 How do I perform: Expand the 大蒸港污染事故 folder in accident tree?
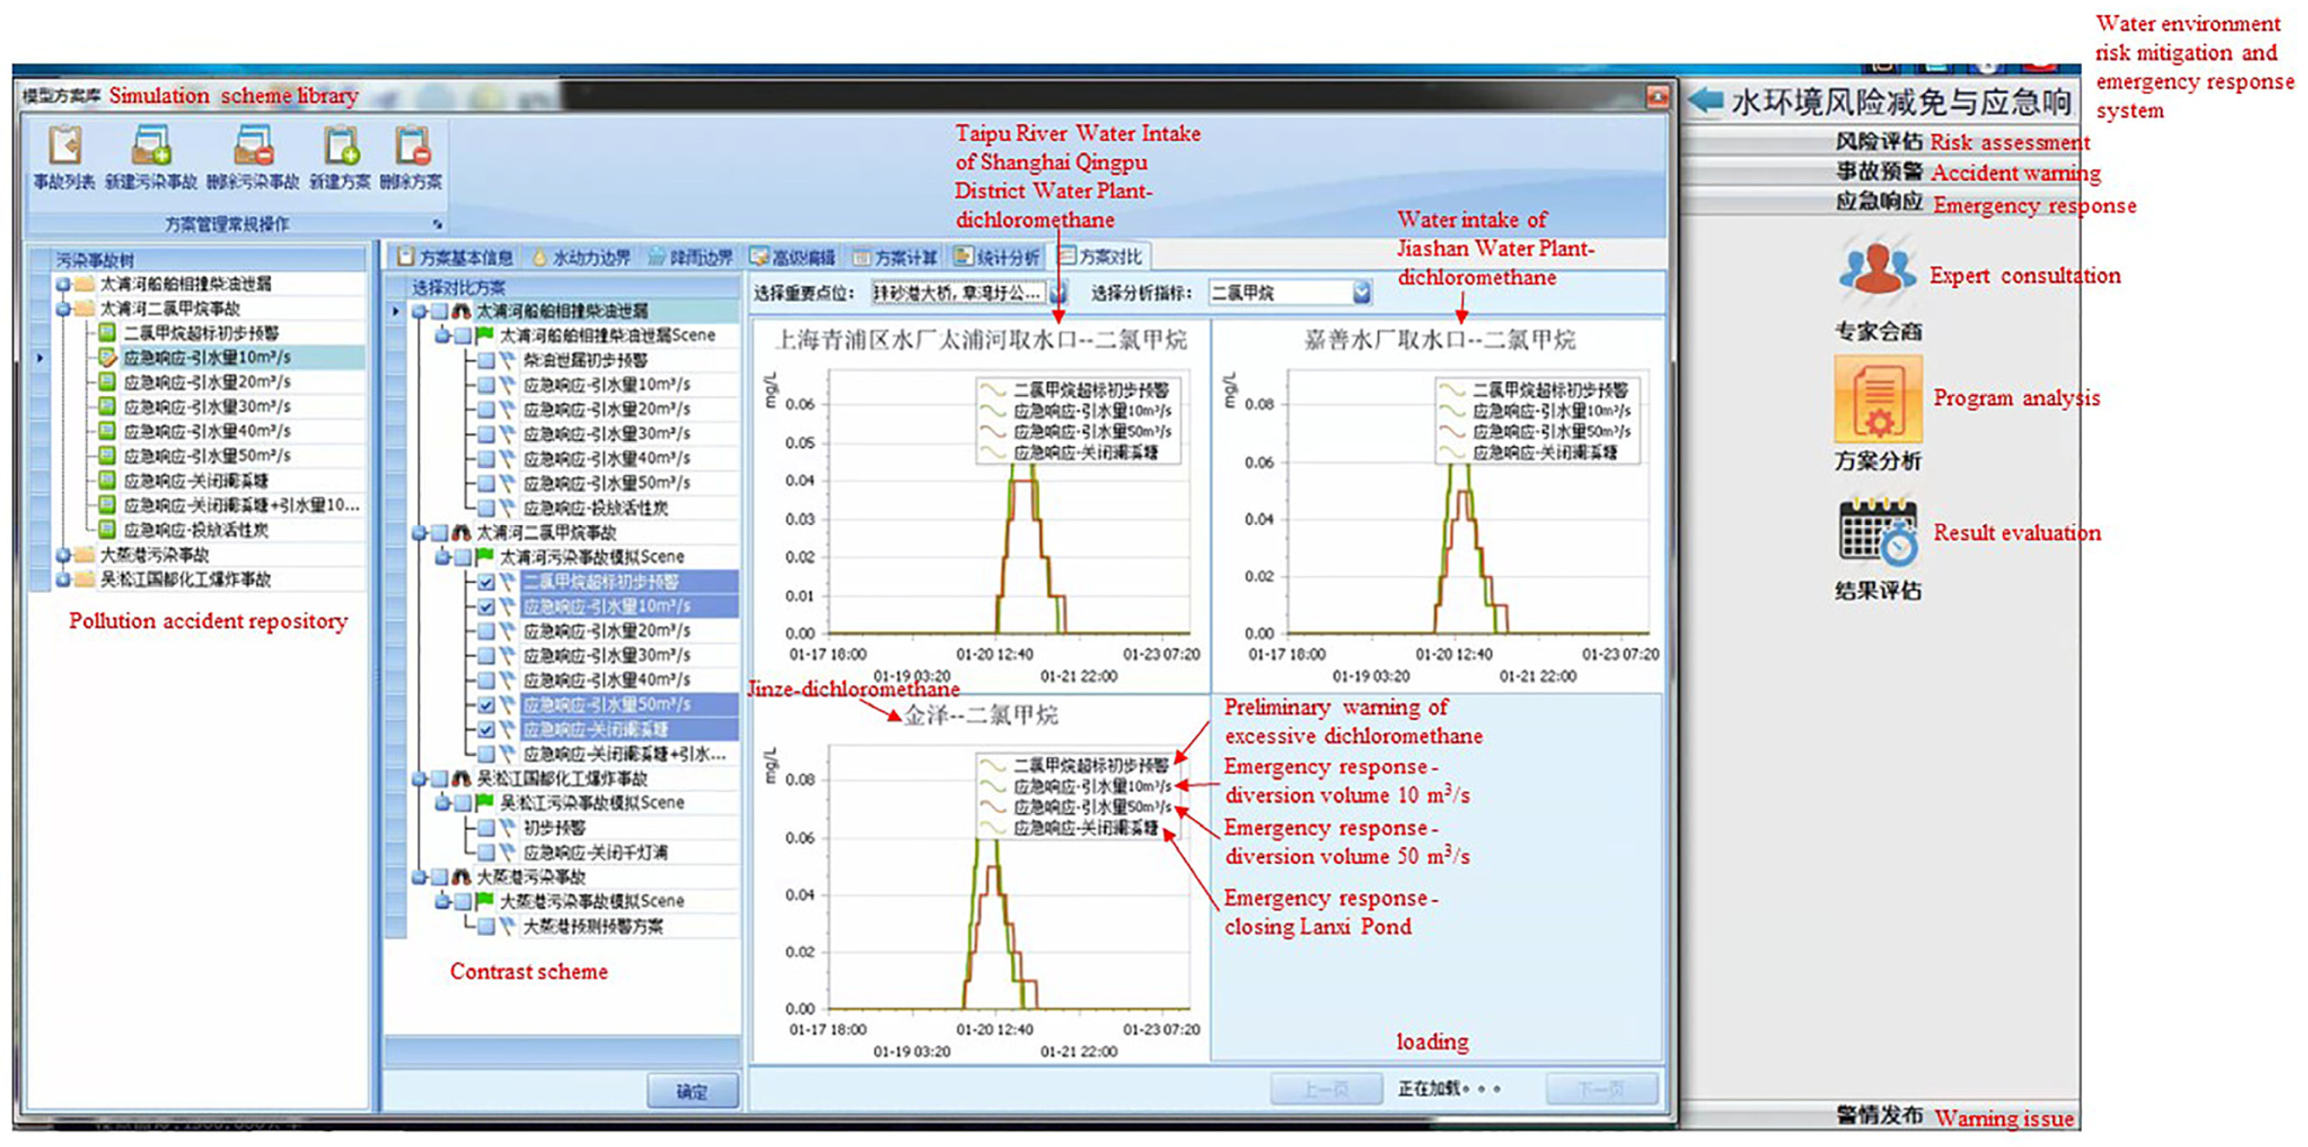(64, 555)
